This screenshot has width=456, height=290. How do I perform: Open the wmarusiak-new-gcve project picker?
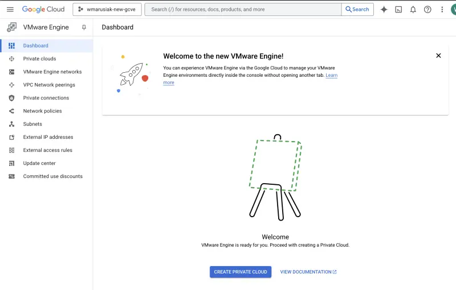click(107, 9)
